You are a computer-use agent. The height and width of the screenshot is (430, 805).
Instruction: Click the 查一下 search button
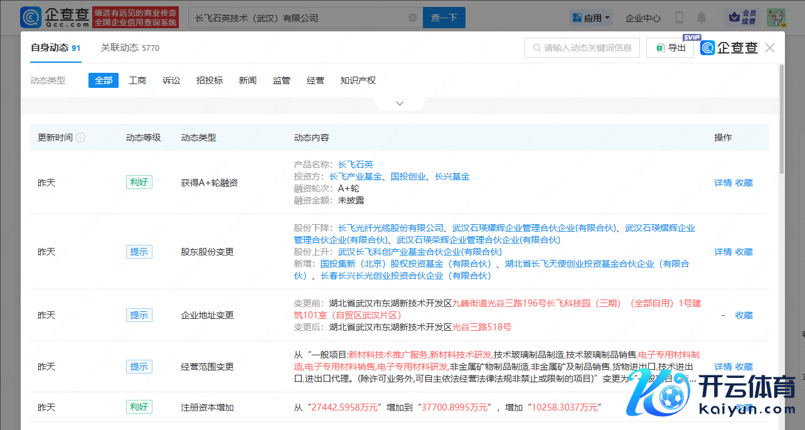point(444,18)
